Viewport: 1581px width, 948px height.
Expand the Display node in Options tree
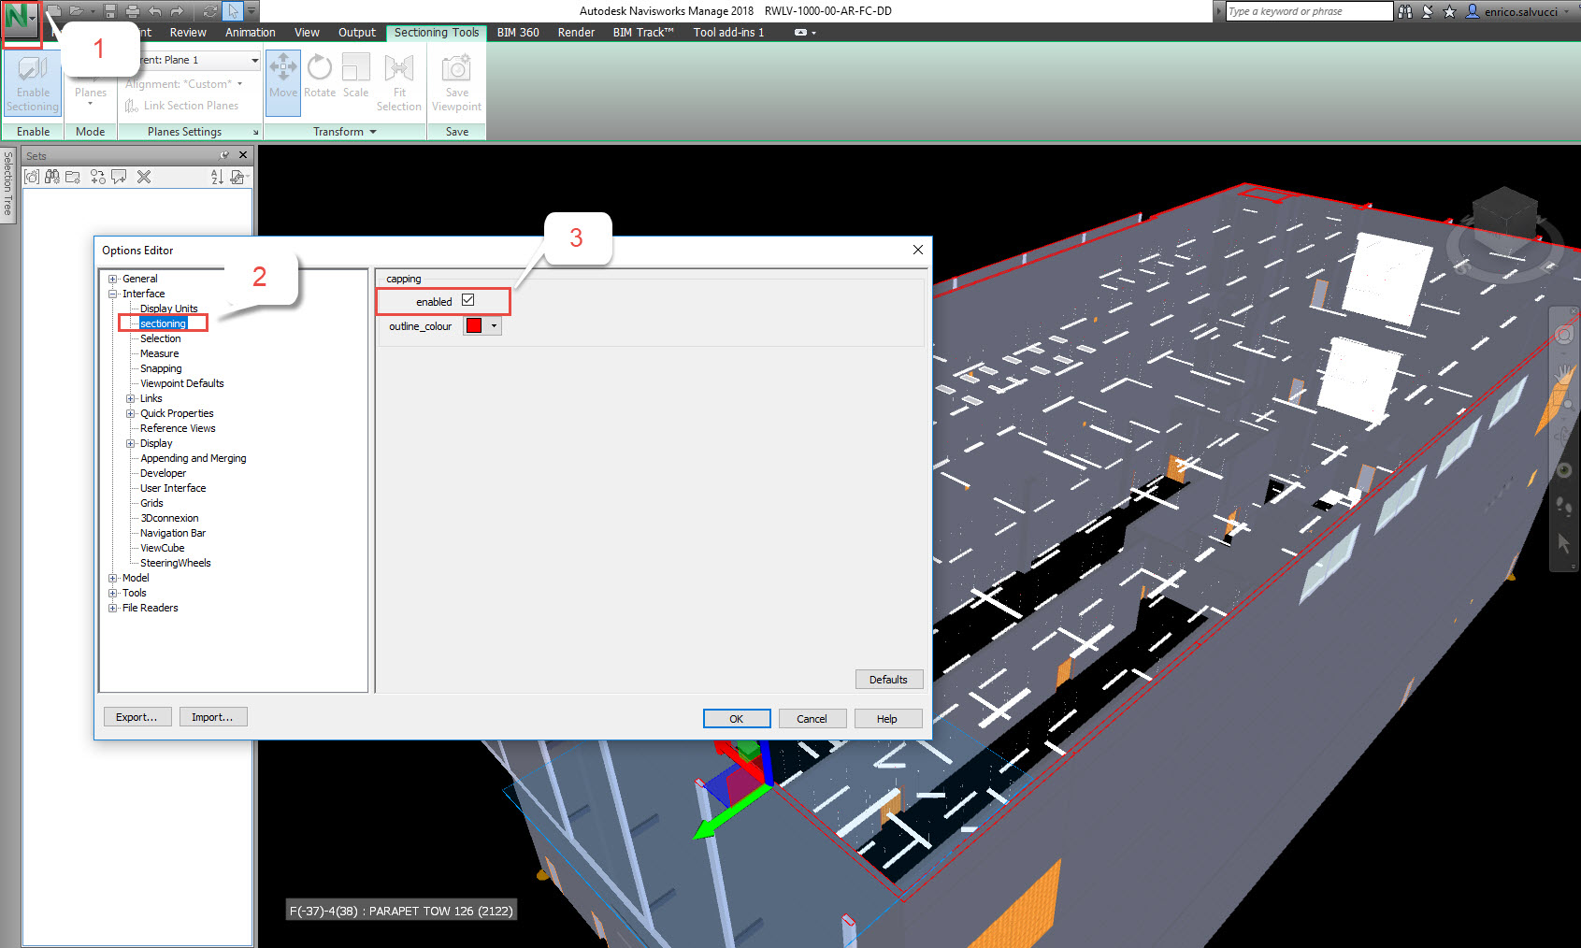point(131,443)
